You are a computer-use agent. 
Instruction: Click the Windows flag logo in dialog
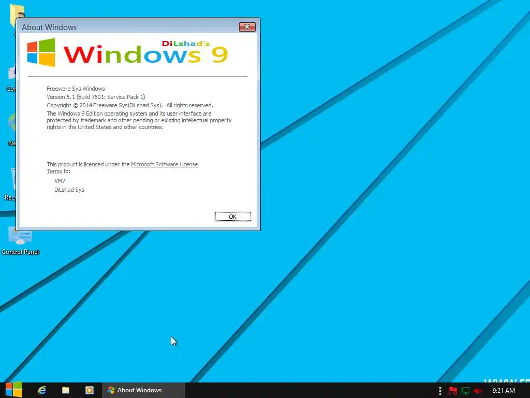41,52
